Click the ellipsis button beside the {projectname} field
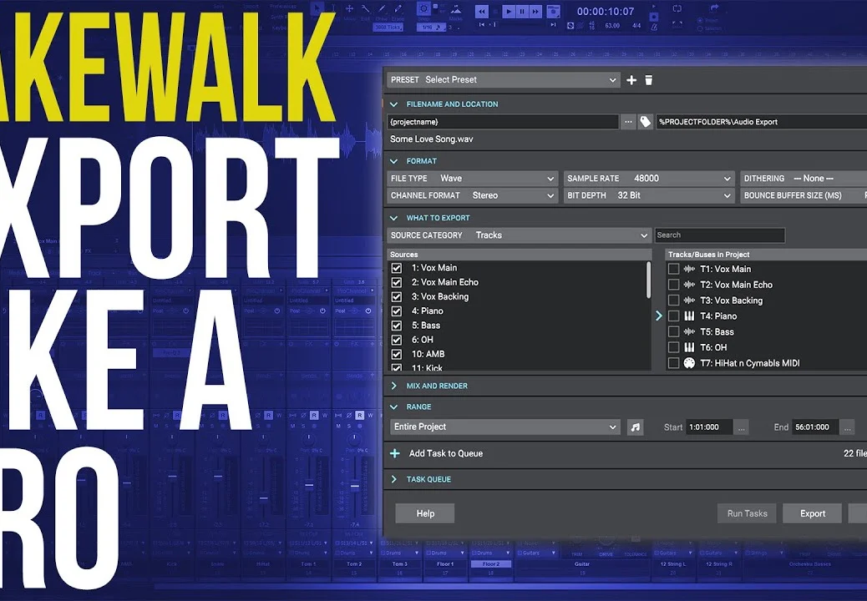The image size is (867, 601). coord(628,122)
